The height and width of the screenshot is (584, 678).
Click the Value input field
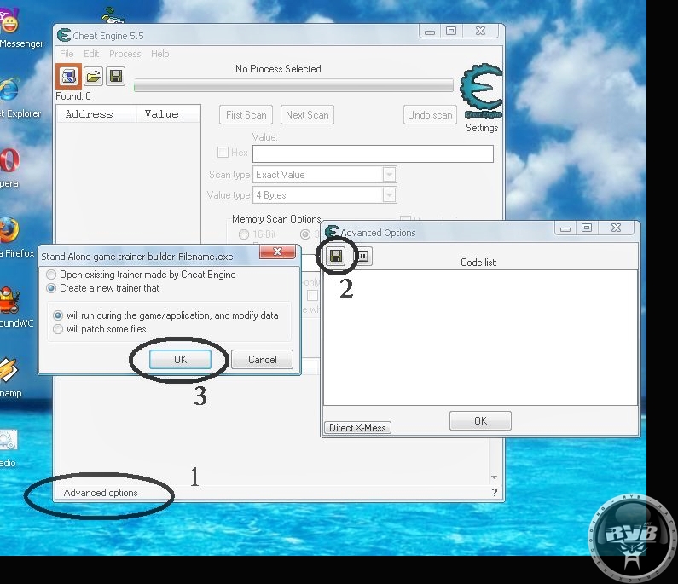pos(373,154)
